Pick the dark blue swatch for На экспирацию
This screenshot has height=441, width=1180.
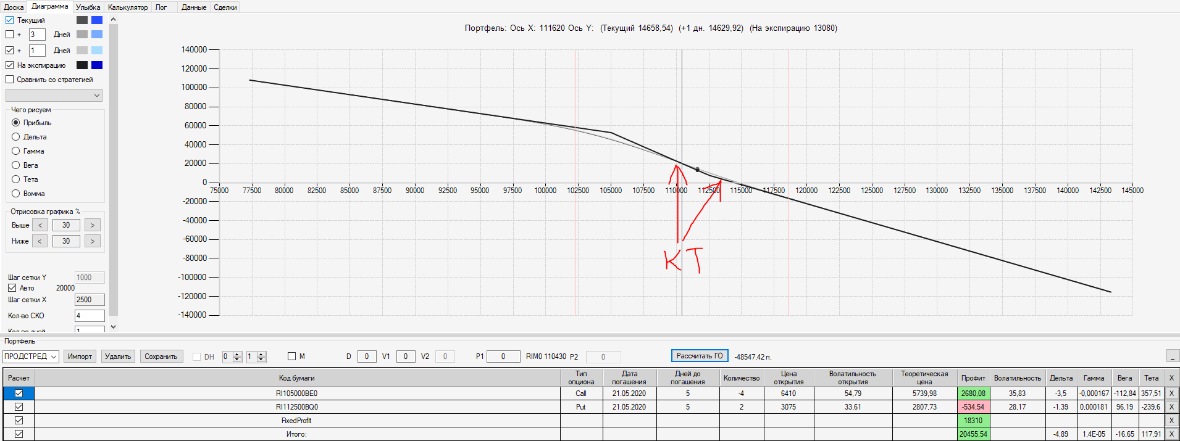(x=97, y=65)
